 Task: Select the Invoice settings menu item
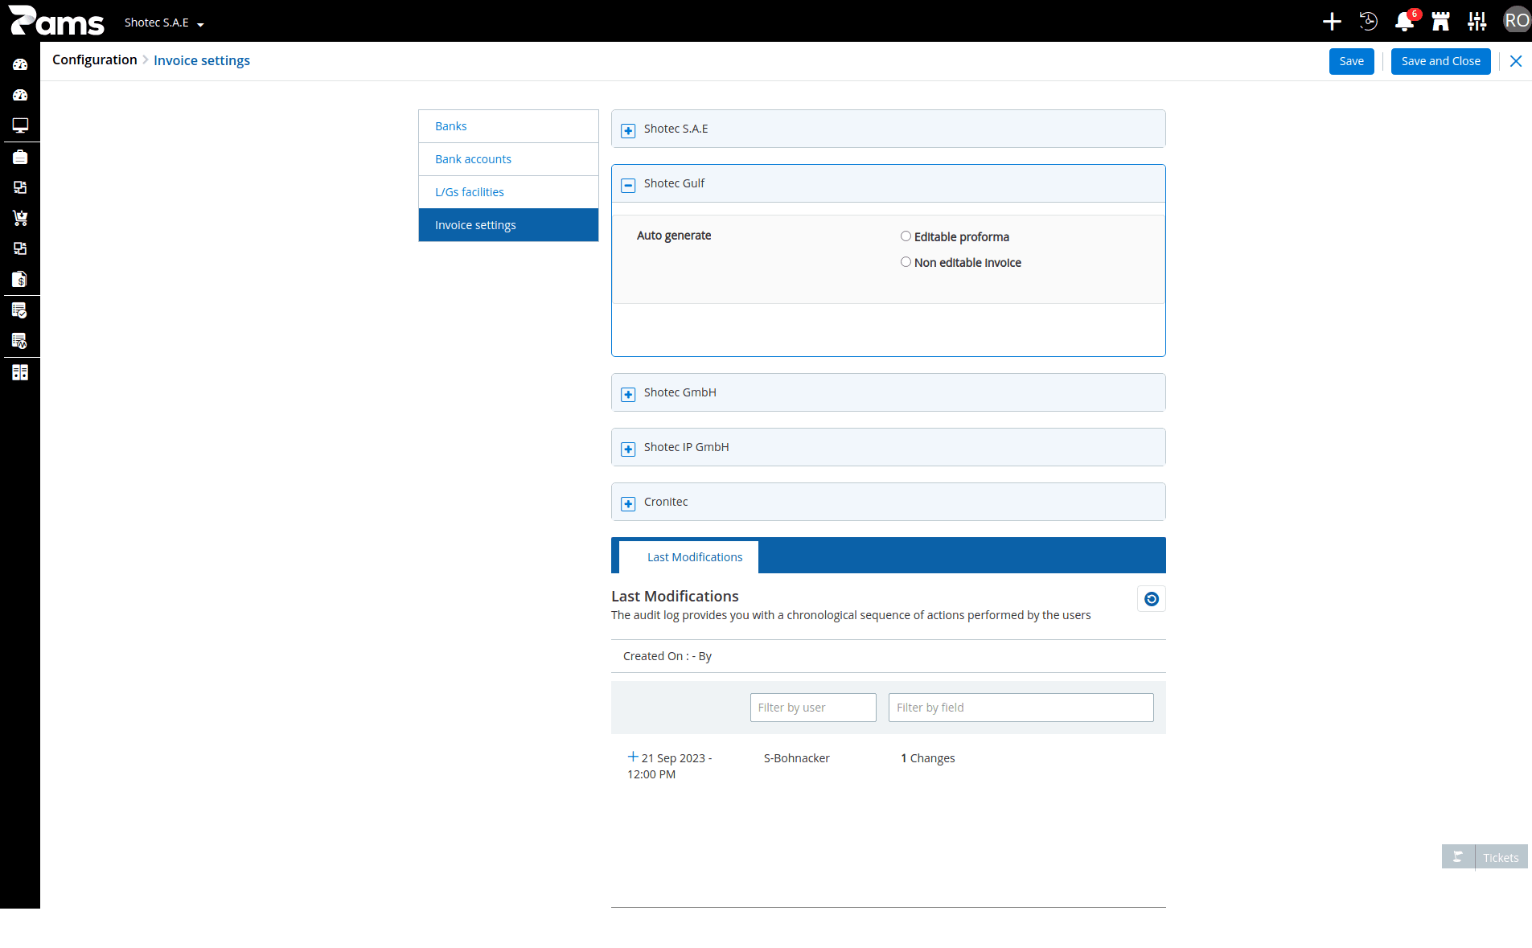tap(508, 225)
